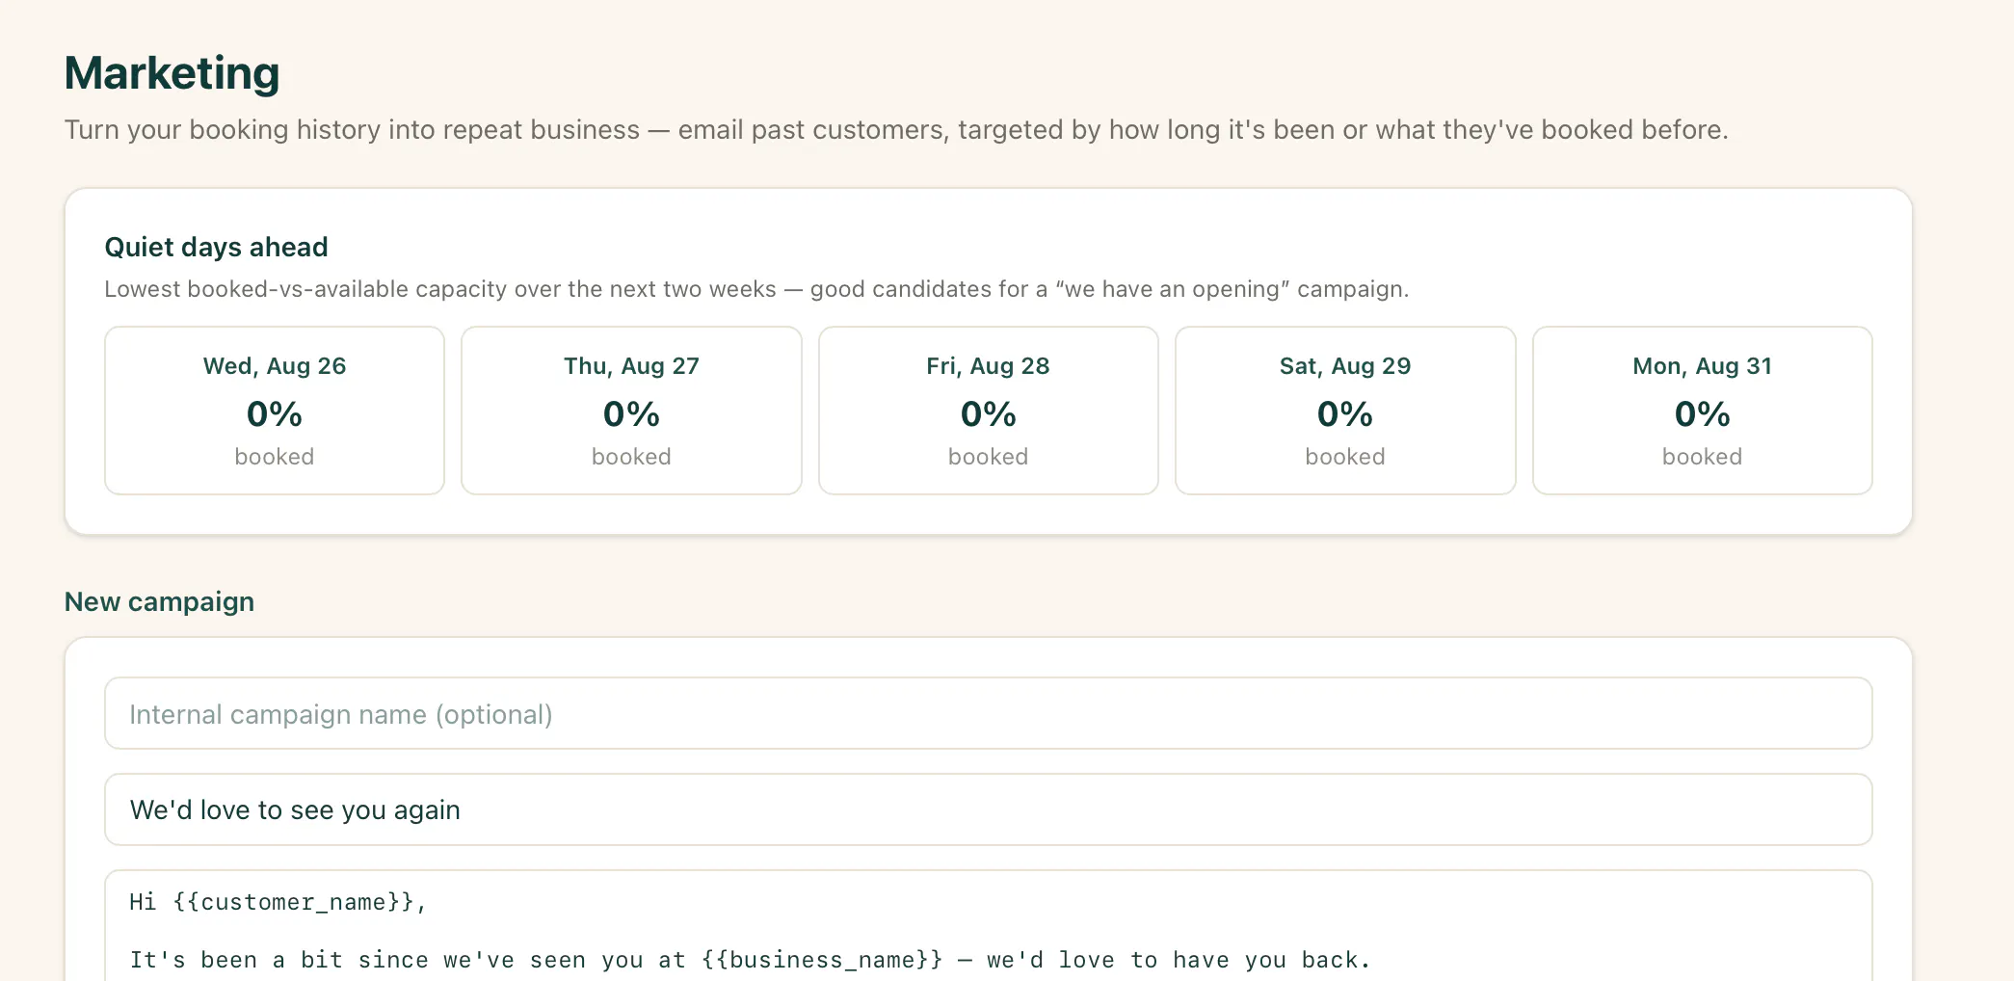The height and width of the screenshot is (981, 2014).
Task: Select the Fri, Aug 28 quiet day card
Action: tap(989, 411)
